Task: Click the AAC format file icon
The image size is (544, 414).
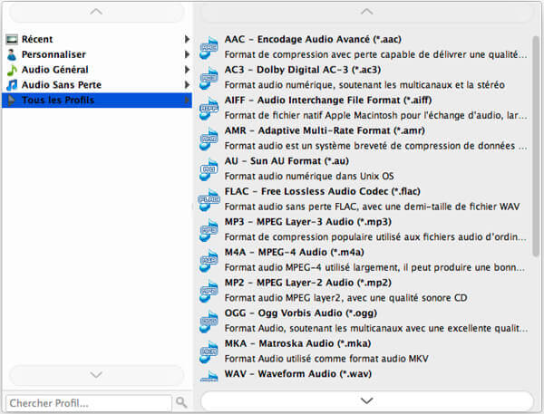Action: click(209, 46)
